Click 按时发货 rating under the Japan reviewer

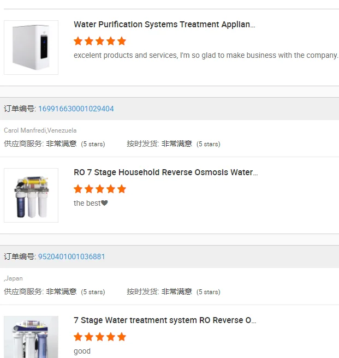[174, 292]
